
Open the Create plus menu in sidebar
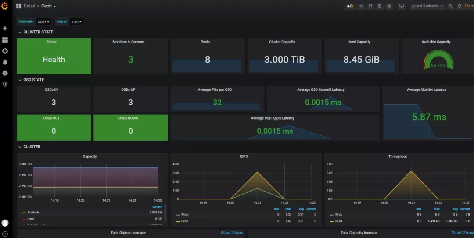[x=5, y=28]
